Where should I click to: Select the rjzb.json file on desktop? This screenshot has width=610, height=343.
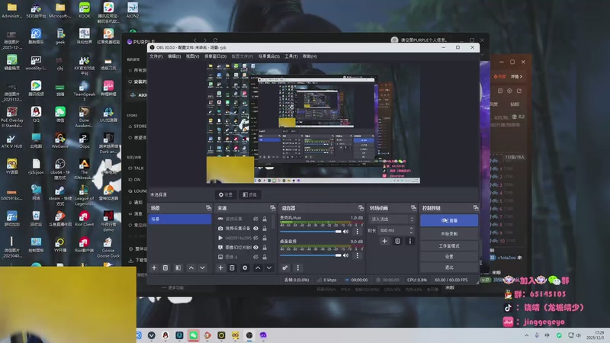click(36, 166)
